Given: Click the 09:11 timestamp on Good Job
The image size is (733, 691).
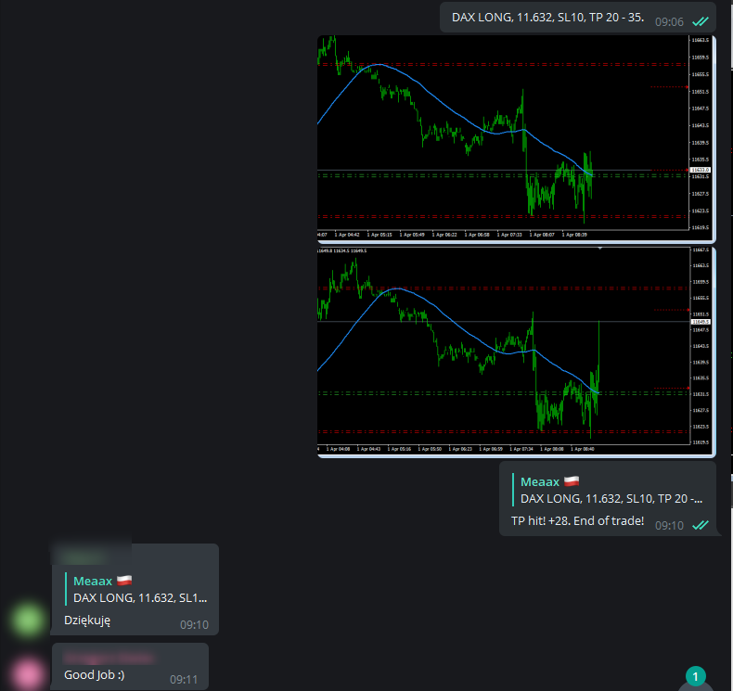Looking at the screenshot, I should (x=183, y=680).
